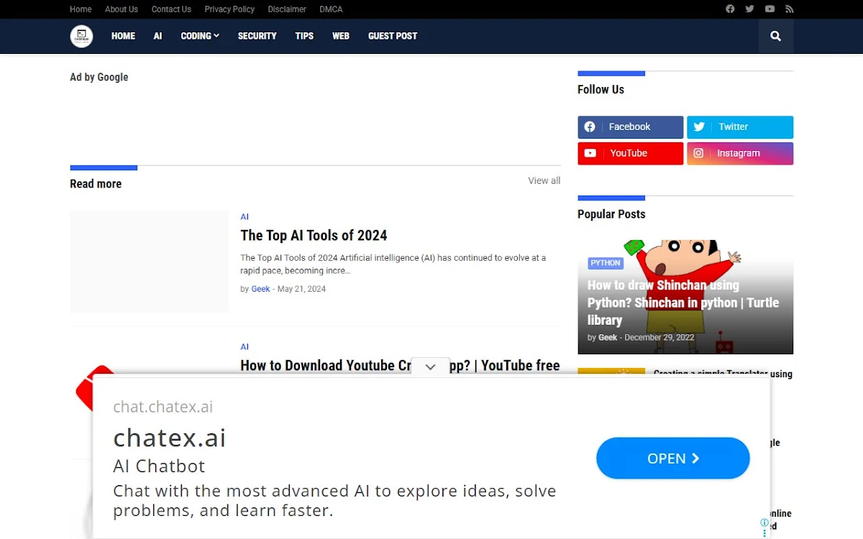Click PYTHON tag on Shinchan post
This screenshot has height=539, width=863.
[606, 263]
